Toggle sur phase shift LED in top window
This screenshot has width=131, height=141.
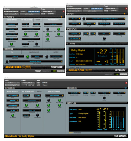pos(59,29)
